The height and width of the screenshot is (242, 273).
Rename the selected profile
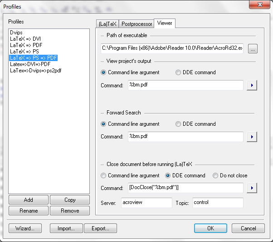click(29, 210)
